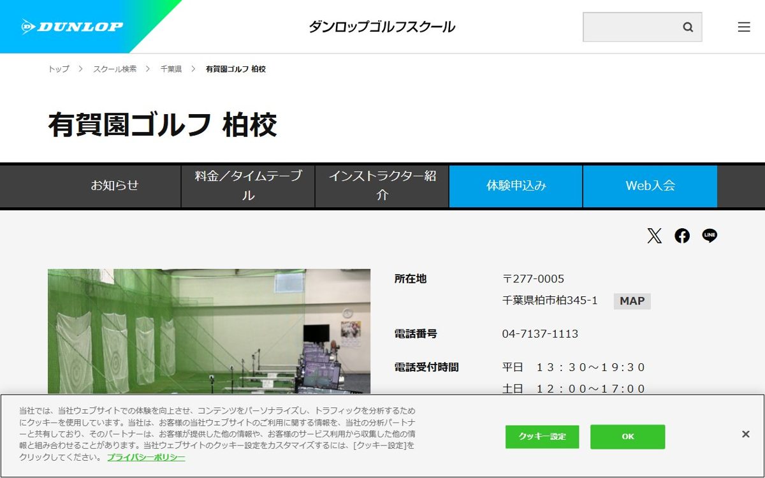
Task: Click 平日 13:30〜19:30 hours text
Action: point(574,368)
